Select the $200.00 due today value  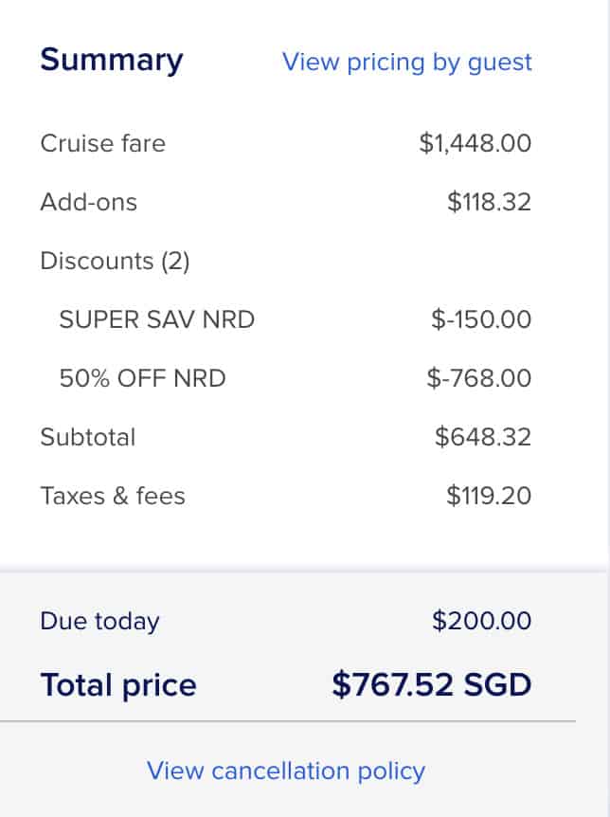(x=482, y=621)
